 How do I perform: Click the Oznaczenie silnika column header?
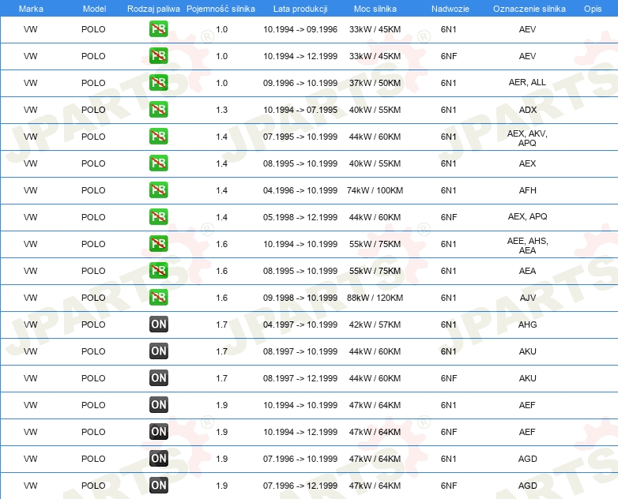(x=529, y=9)
